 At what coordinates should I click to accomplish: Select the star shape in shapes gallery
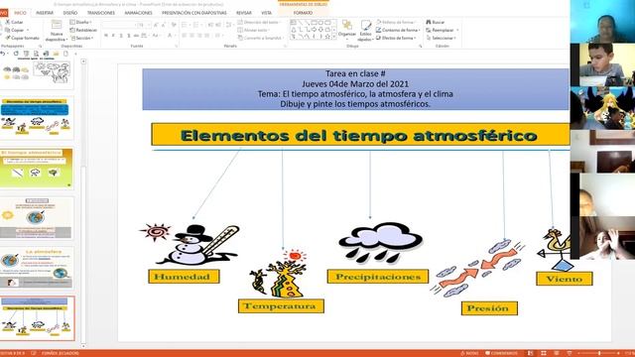tap(327, 37)
